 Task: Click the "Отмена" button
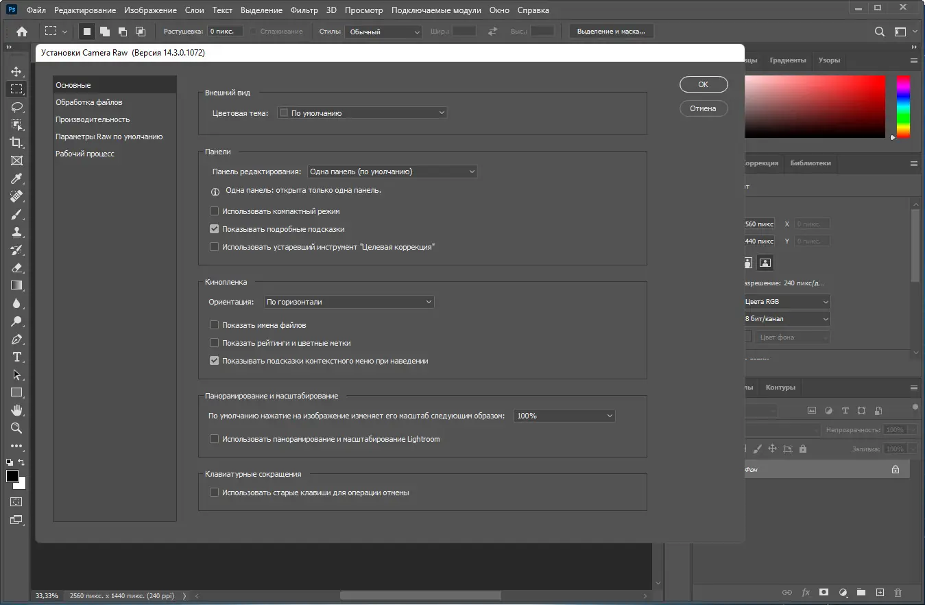(704, 108)
